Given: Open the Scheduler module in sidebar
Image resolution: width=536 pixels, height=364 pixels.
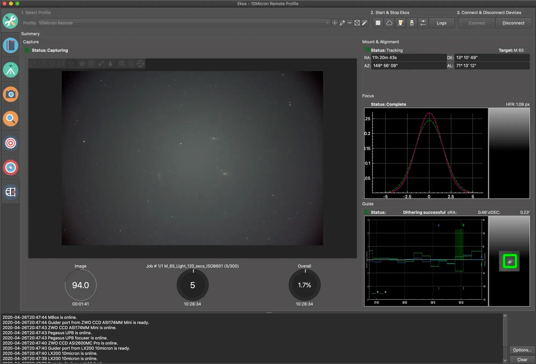Looking at the screenshot, I should (x=10, y=45).
